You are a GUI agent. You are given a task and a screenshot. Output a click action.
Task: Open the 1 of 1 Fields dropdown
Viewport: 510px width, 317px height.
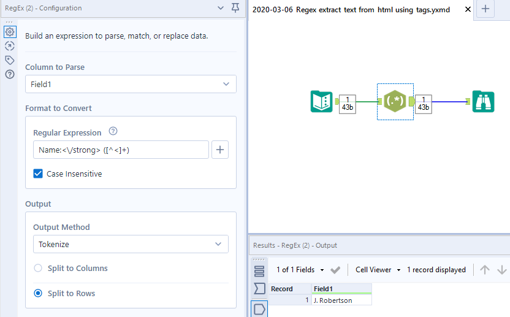tap(299, 270)
